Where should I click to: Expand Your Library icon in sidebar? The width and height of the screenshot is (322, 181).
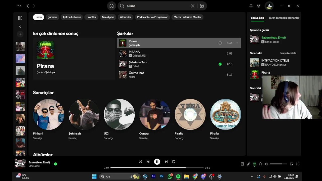(20, 18)
